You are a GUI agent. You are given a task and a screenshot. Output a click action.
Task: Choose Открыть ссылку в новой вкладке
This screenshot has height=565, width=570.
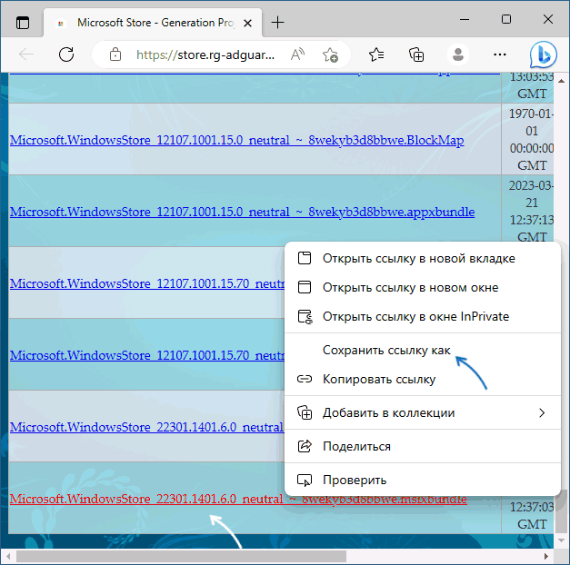coord(423,258)
